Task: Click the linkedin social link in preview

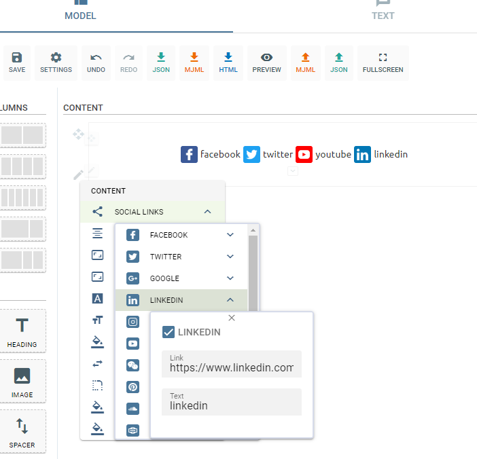Action: point(381,154)
